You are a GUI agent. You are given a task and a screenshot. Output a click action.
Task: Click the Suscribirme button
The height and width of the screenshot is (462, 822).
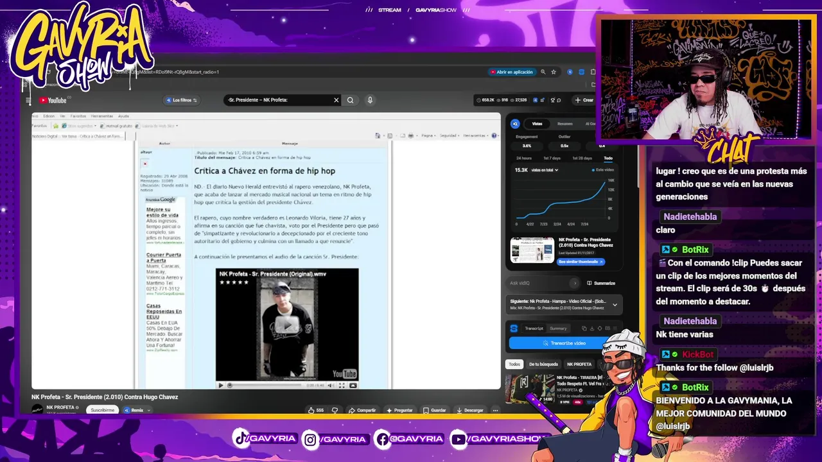[x=102, y=410]
